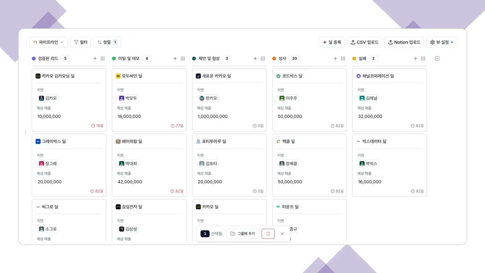Open the 정렬 sort settings
This screenshot has height=273, width=485.
tap(107, 42)
